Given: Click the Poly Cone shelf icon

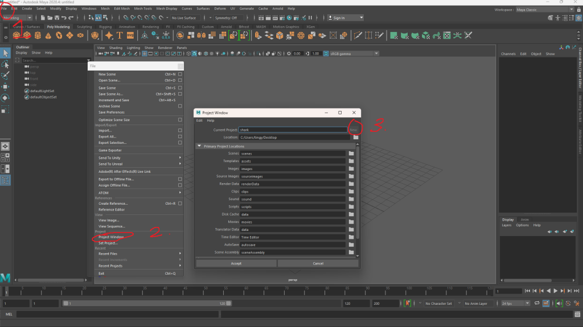Looking at the screenshot, I should tap(48, 36).
